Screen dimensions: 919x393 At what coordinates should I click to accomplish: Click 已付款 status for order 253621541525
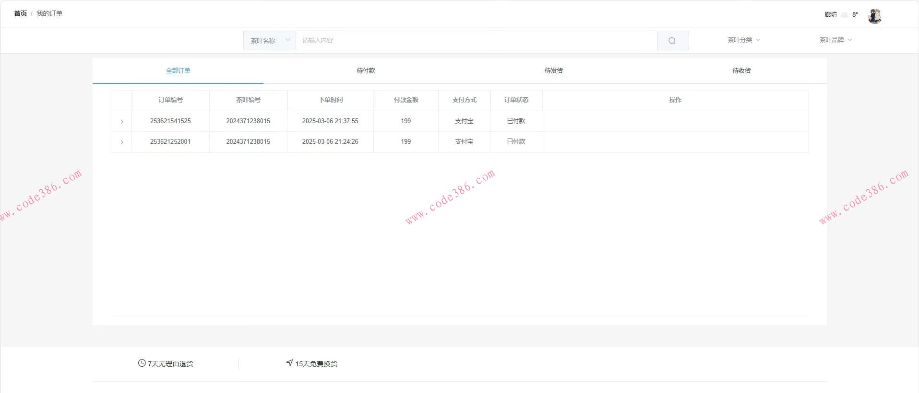(516, 121)
